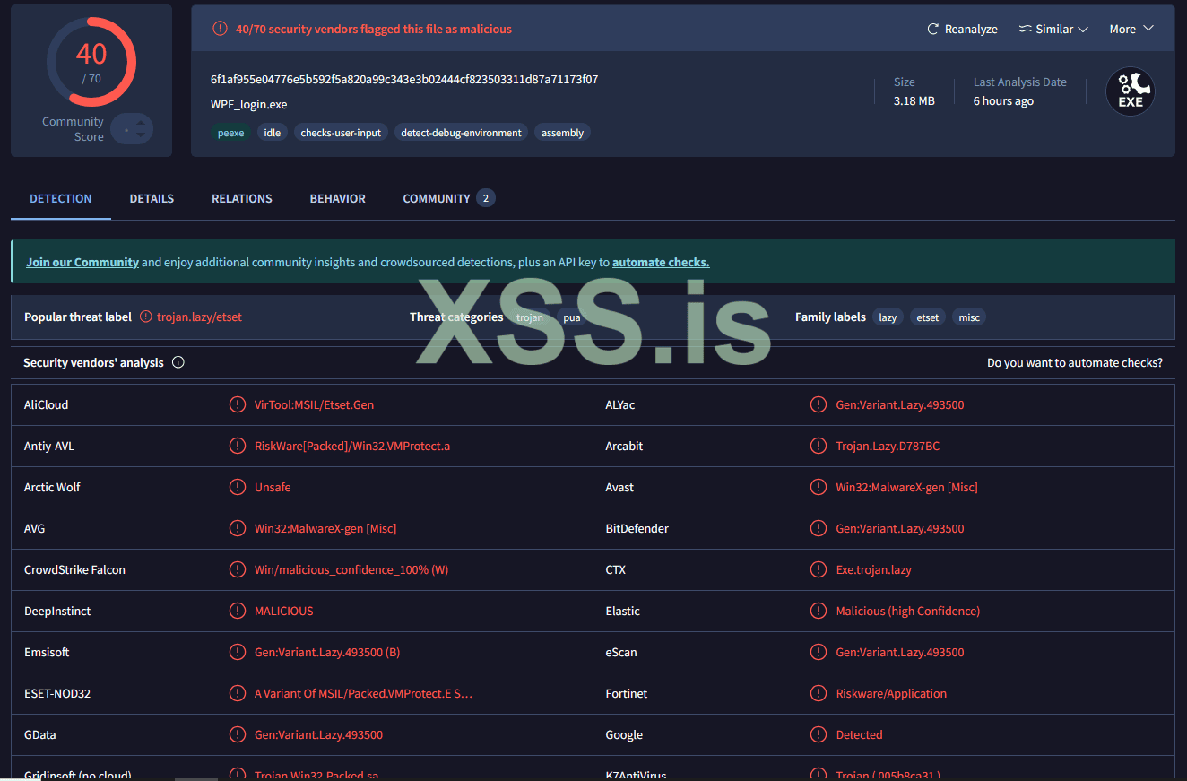Click the EXE file type icon

(x=1130, y=91)
